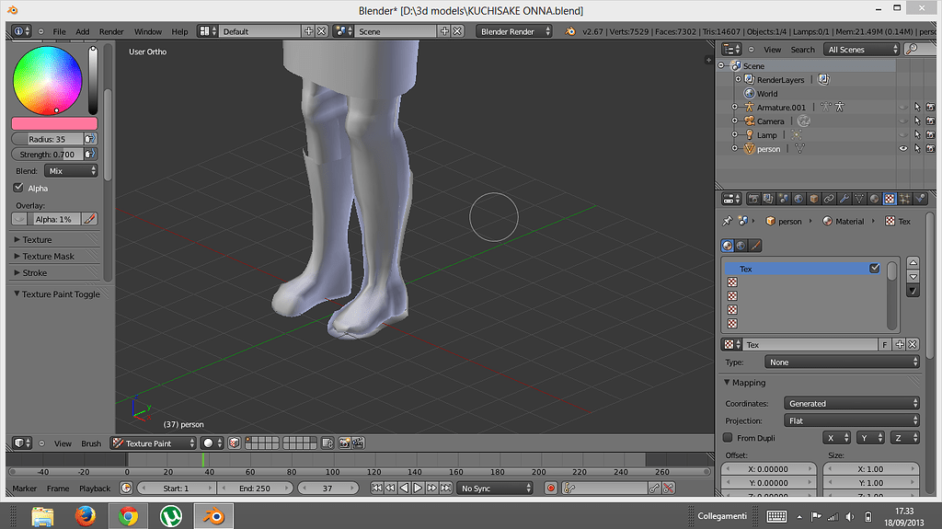Open the Blender Render engine dropdown
The width and height of the screenshot is (942, 529).
point(513,31)
